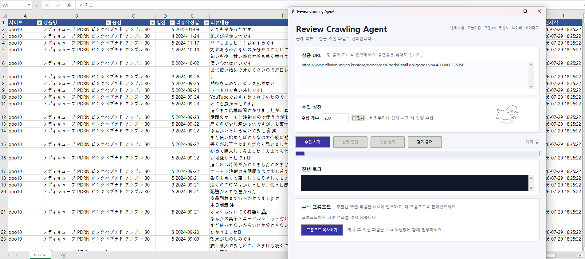Click the collection progress bar
Screen dimensions: 585x259
point(417,154)
